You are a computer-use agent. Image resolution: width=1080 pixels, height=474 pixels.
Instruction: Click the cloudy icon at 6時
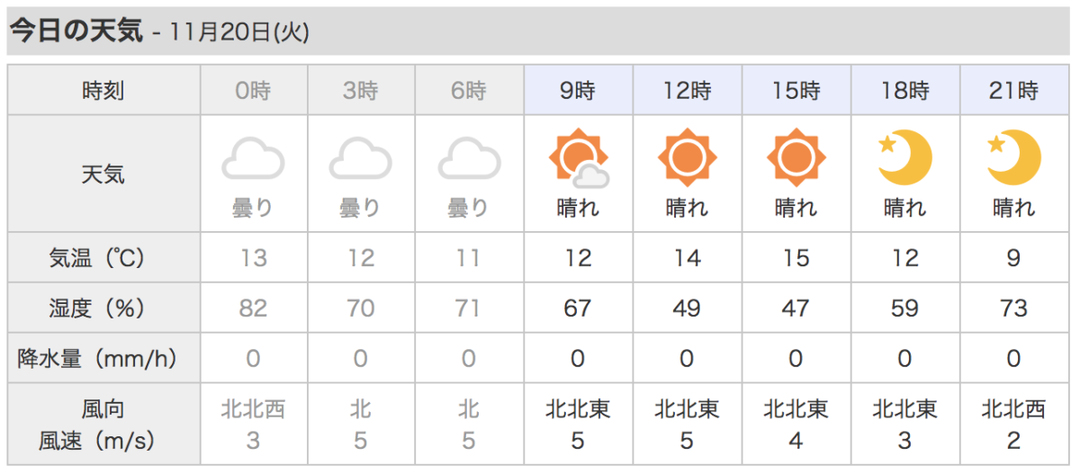469,160
